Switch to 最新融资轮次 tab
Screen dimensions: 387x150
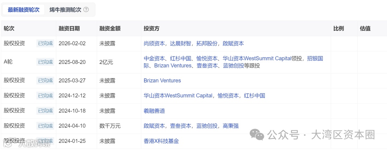(x=23, y=10)
